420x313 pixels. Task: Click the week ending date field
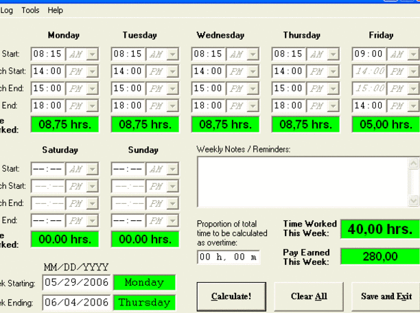pyautogui.click(x=76, y=303)
